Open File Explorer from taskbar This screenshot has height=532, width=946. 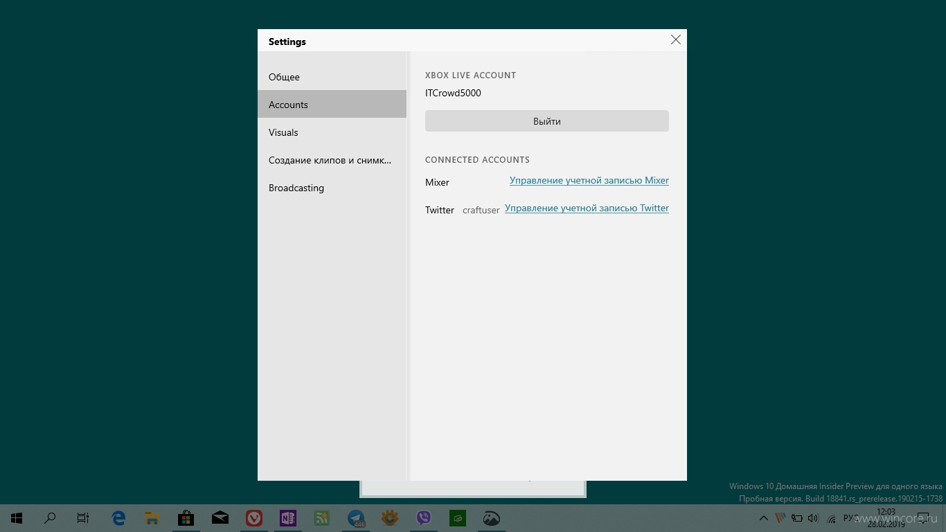tap(152, 518)
